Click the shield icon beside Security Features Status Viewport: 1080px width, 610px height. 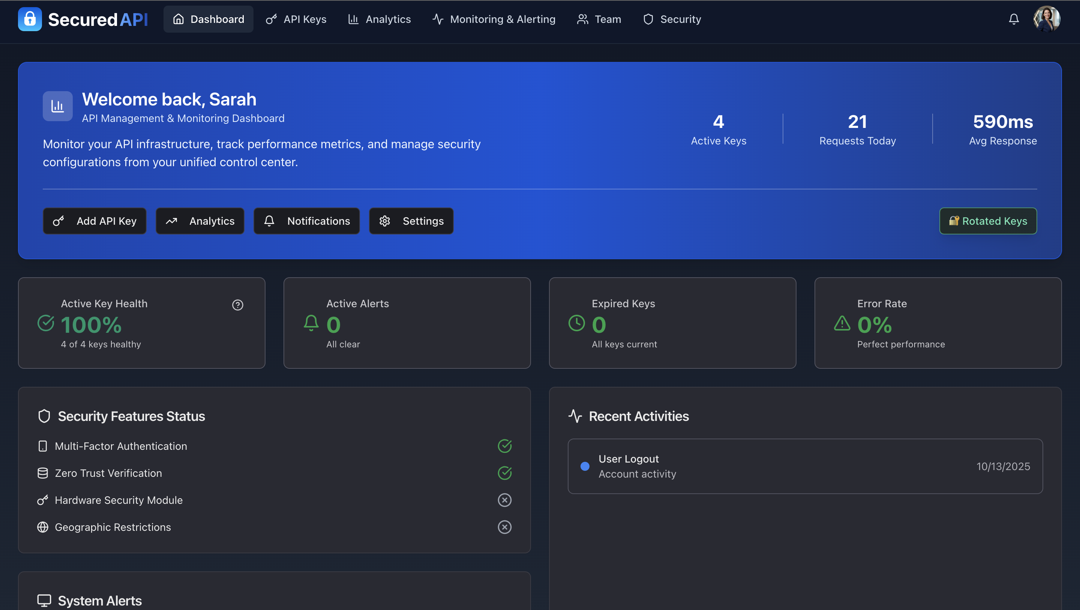[x=44, y=416]
